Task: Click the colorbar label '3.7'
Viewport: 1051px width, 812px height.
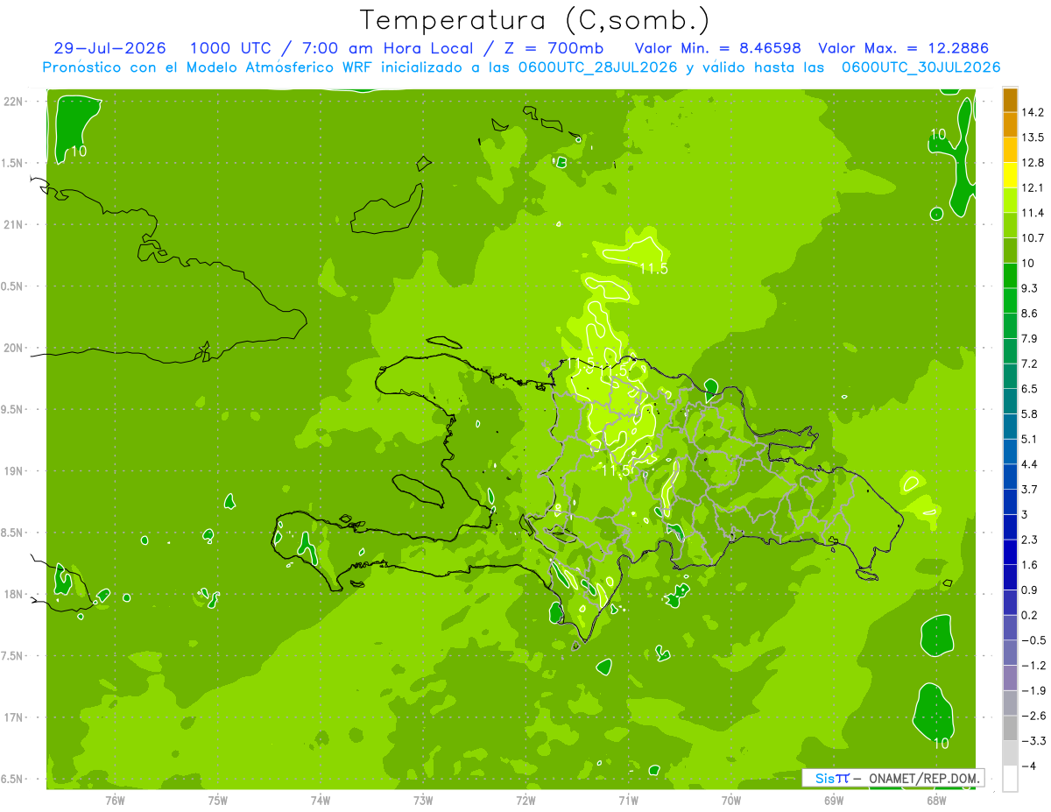Action: (1029, 489)
